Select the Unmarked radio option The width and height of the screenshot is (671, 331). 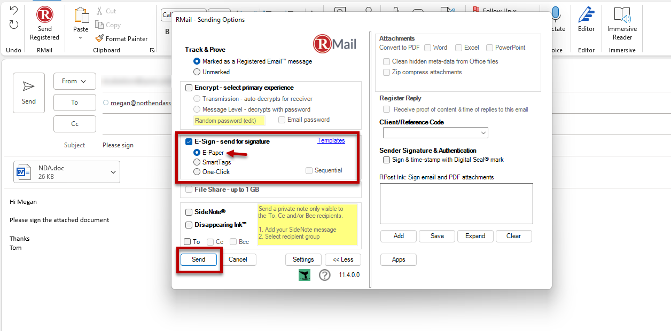(197, 72)
